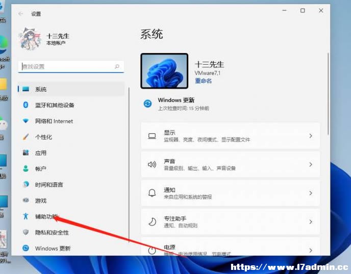Click the globe clock icon beside 时间和语言
Image resolution: width=351 pixels, height=274 pixels.
coord(26,184)
